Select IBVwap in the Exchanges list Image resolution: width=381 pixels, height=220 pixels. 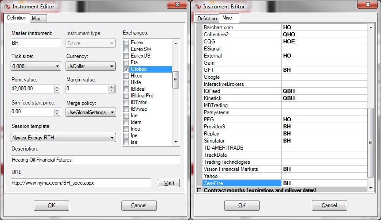(x=139, y=109)
